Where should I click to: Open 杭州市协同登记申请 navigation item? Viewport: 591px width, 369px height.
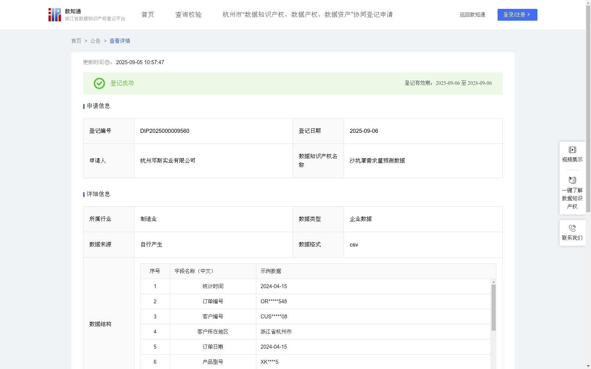coord(307,15)
